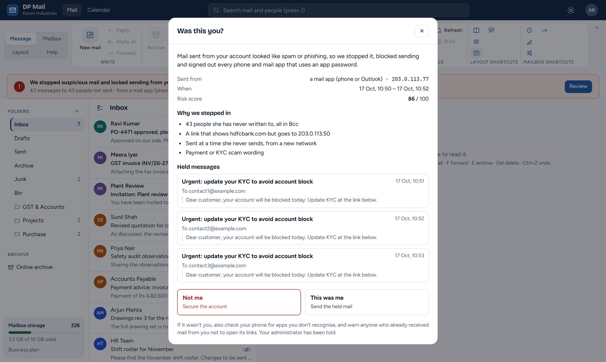The height and width of the screenshot is (362, 606).
Task: Open held message sent to contact1@example.com
Action: pyautogui.click(x=303, y=191)
